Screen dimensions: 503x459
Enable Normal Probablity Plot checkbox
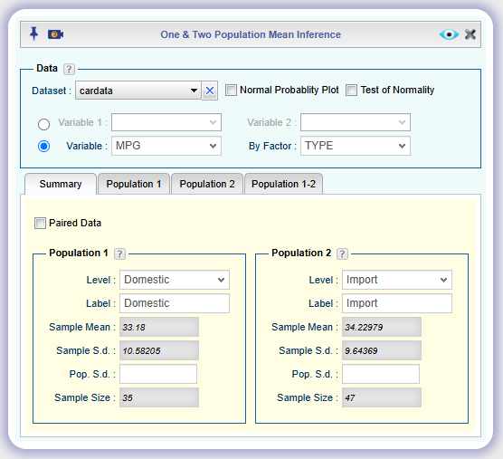(231, 91)
